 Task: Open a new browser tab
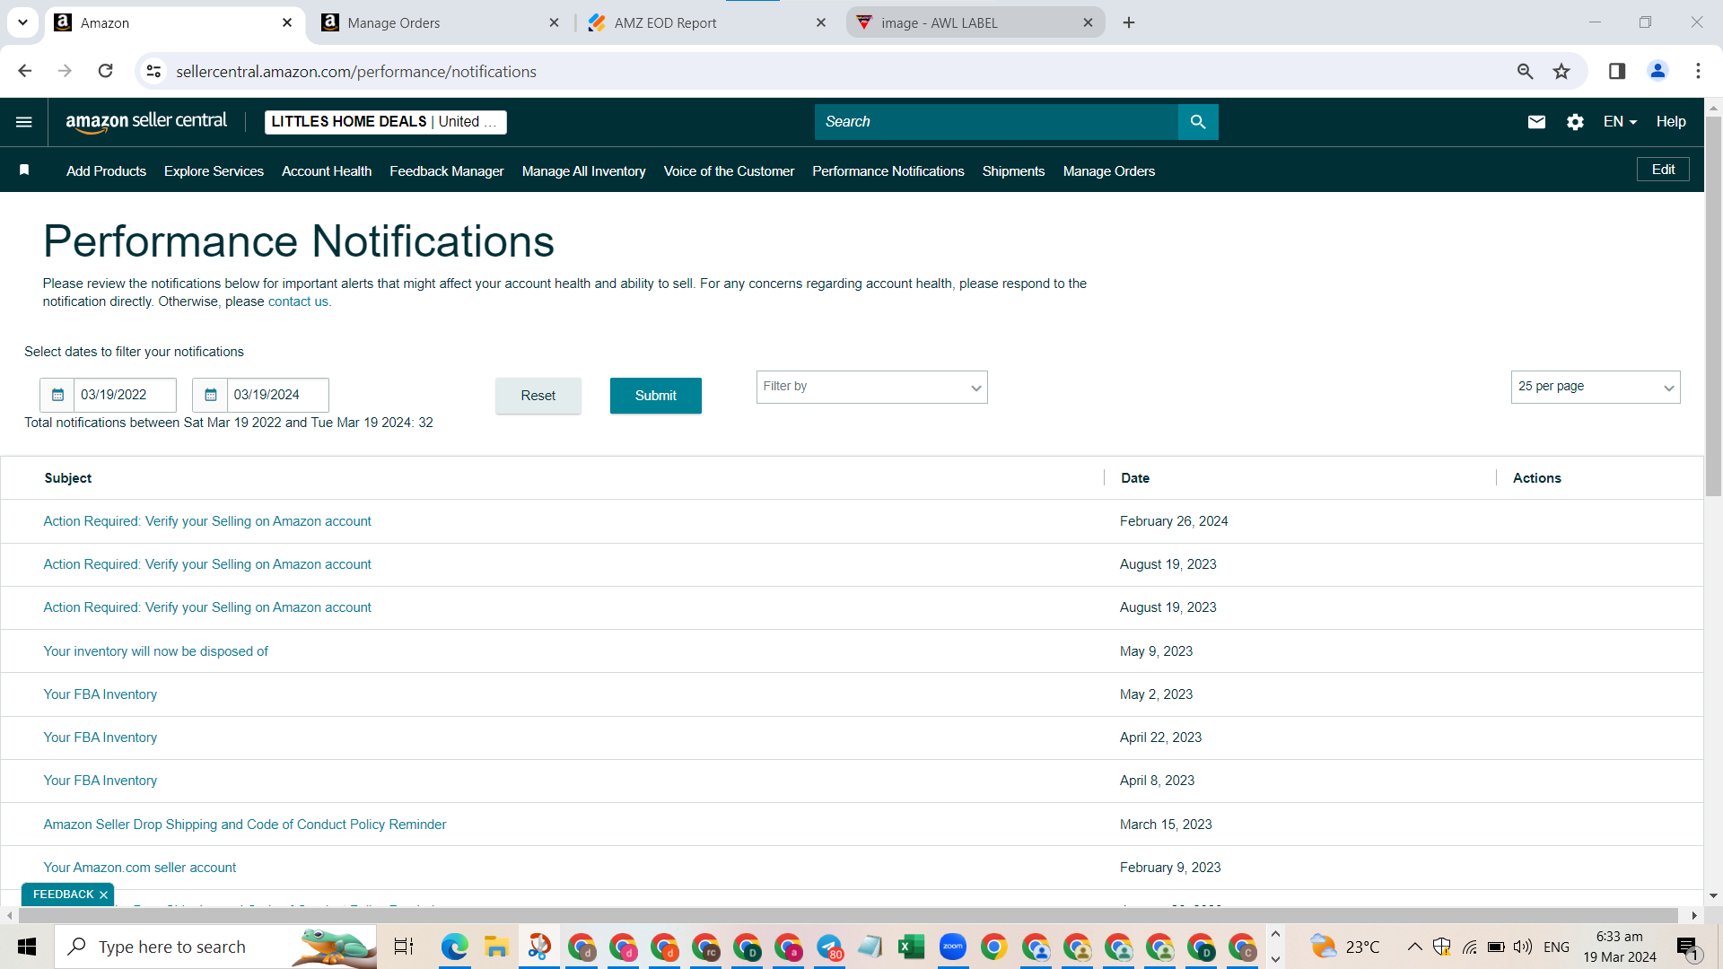(x=1129, y=22)
